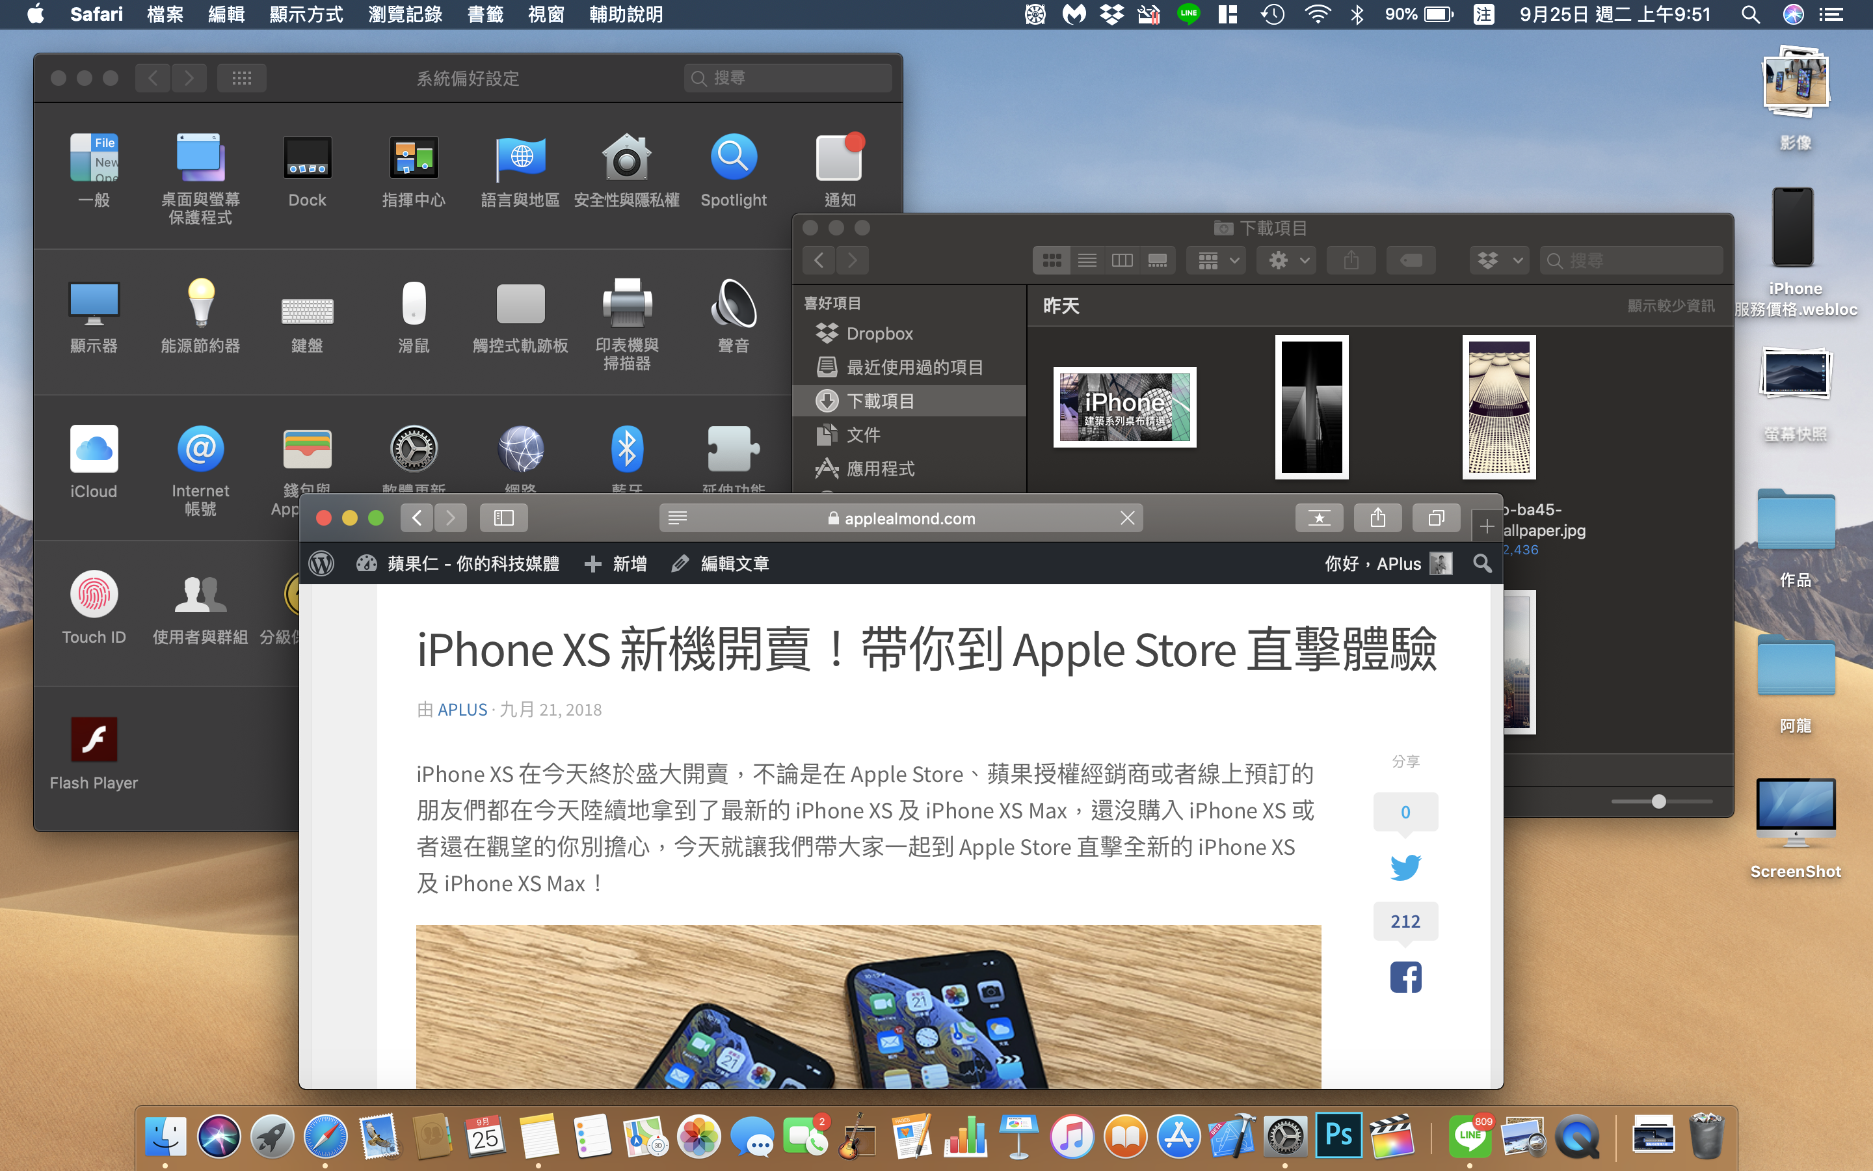Open Mission Control (指揮中心) pane
The image size is (1873, 1171).
(x=414, y=171)
